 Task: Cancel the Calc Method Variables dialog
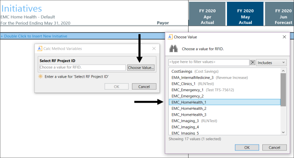coord(144,87)
